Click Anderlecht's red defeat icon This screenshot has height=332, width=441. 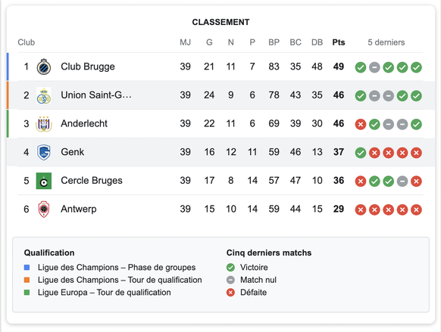(x=360, y=124)
